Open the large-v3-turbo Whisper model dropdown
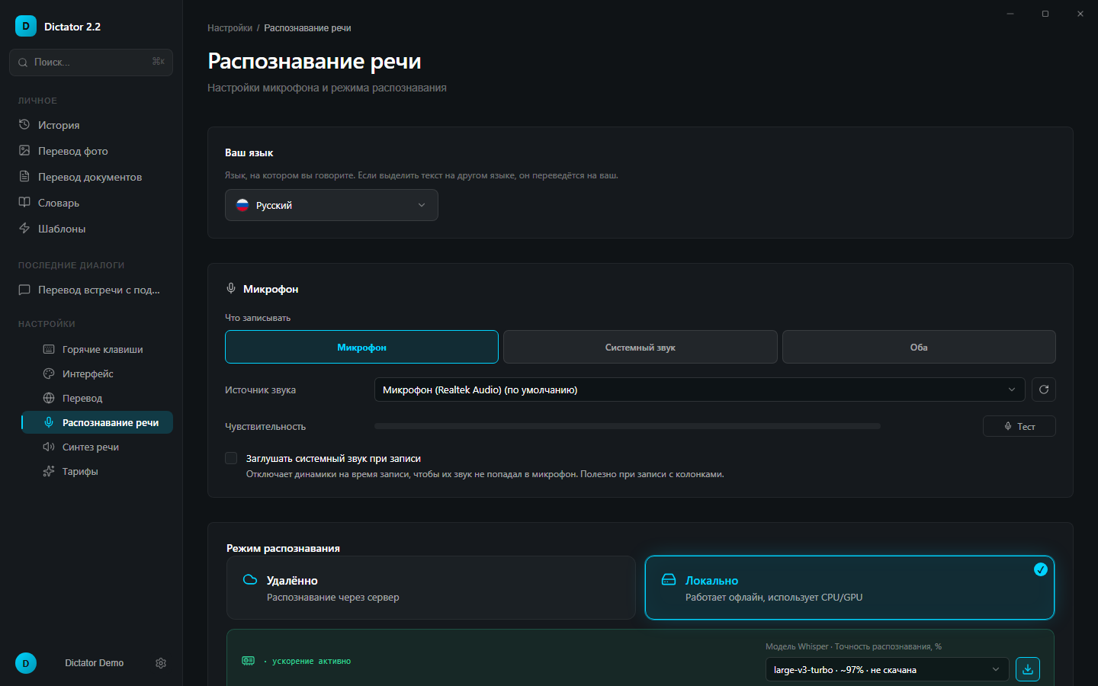Screen dimensions: 1098x686 [x=887, y=669]
